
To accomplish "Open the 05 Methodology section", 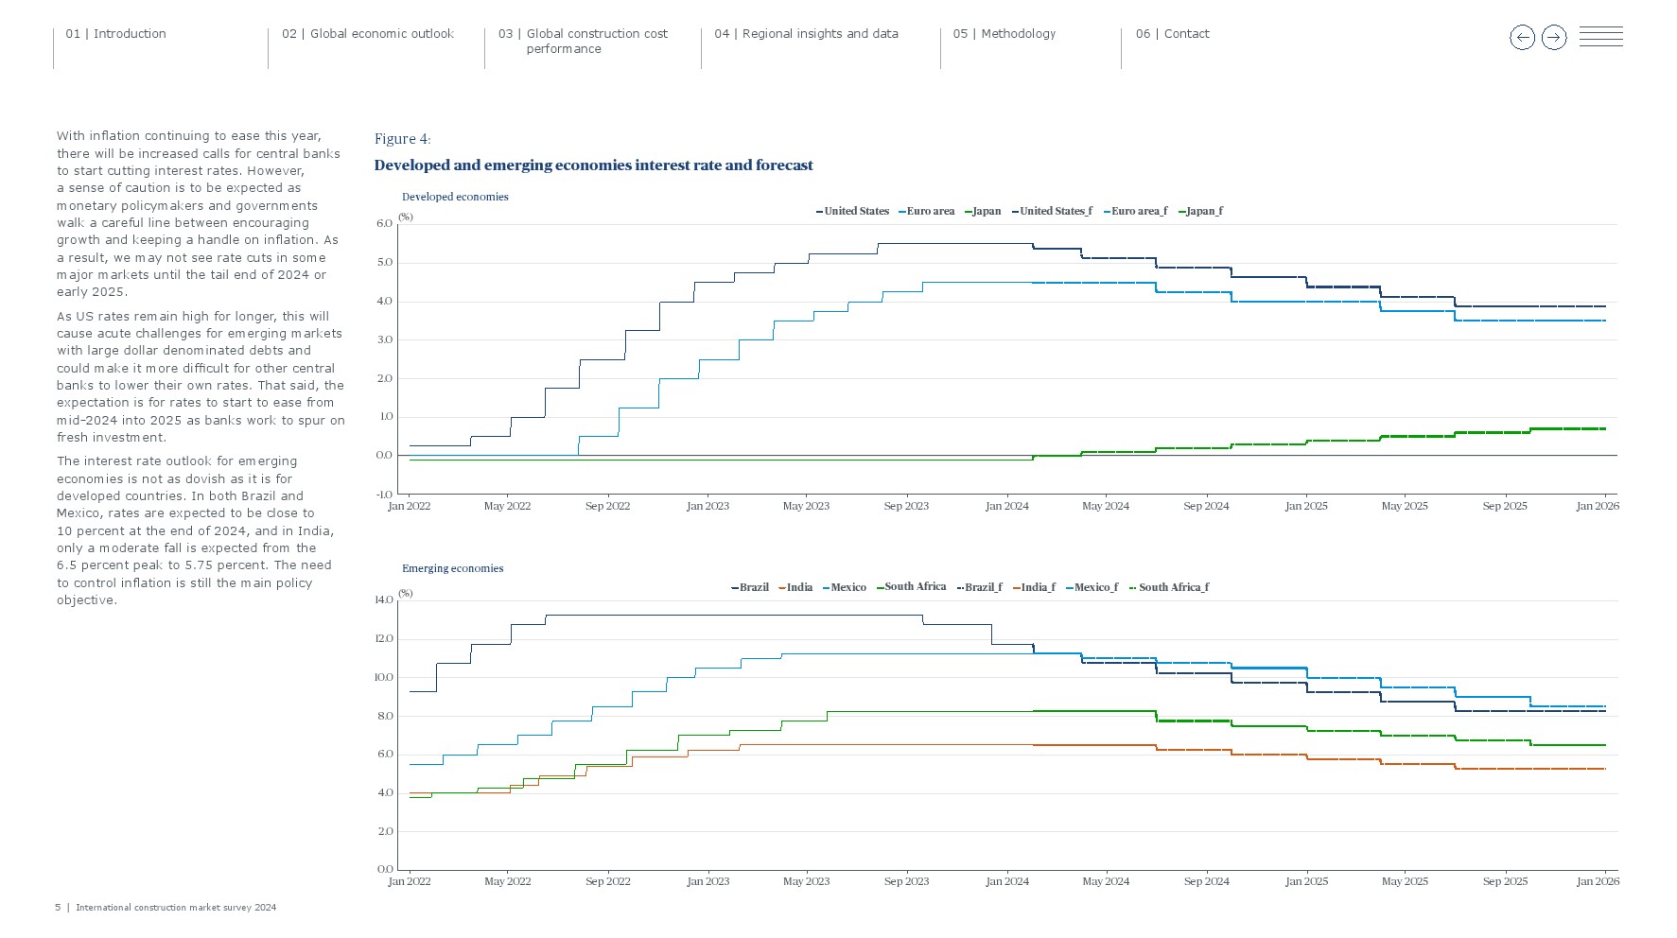I will pos(1004,34).
